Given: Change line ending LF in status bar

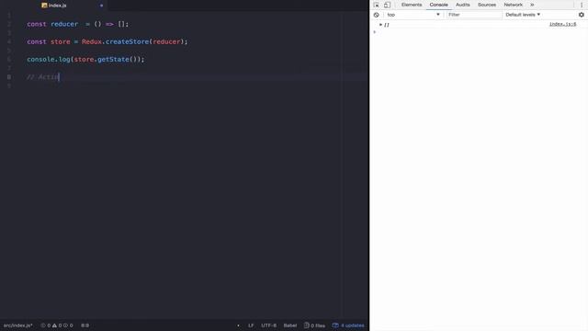Looking at the screenshot, I should click(x=251, y=325).
